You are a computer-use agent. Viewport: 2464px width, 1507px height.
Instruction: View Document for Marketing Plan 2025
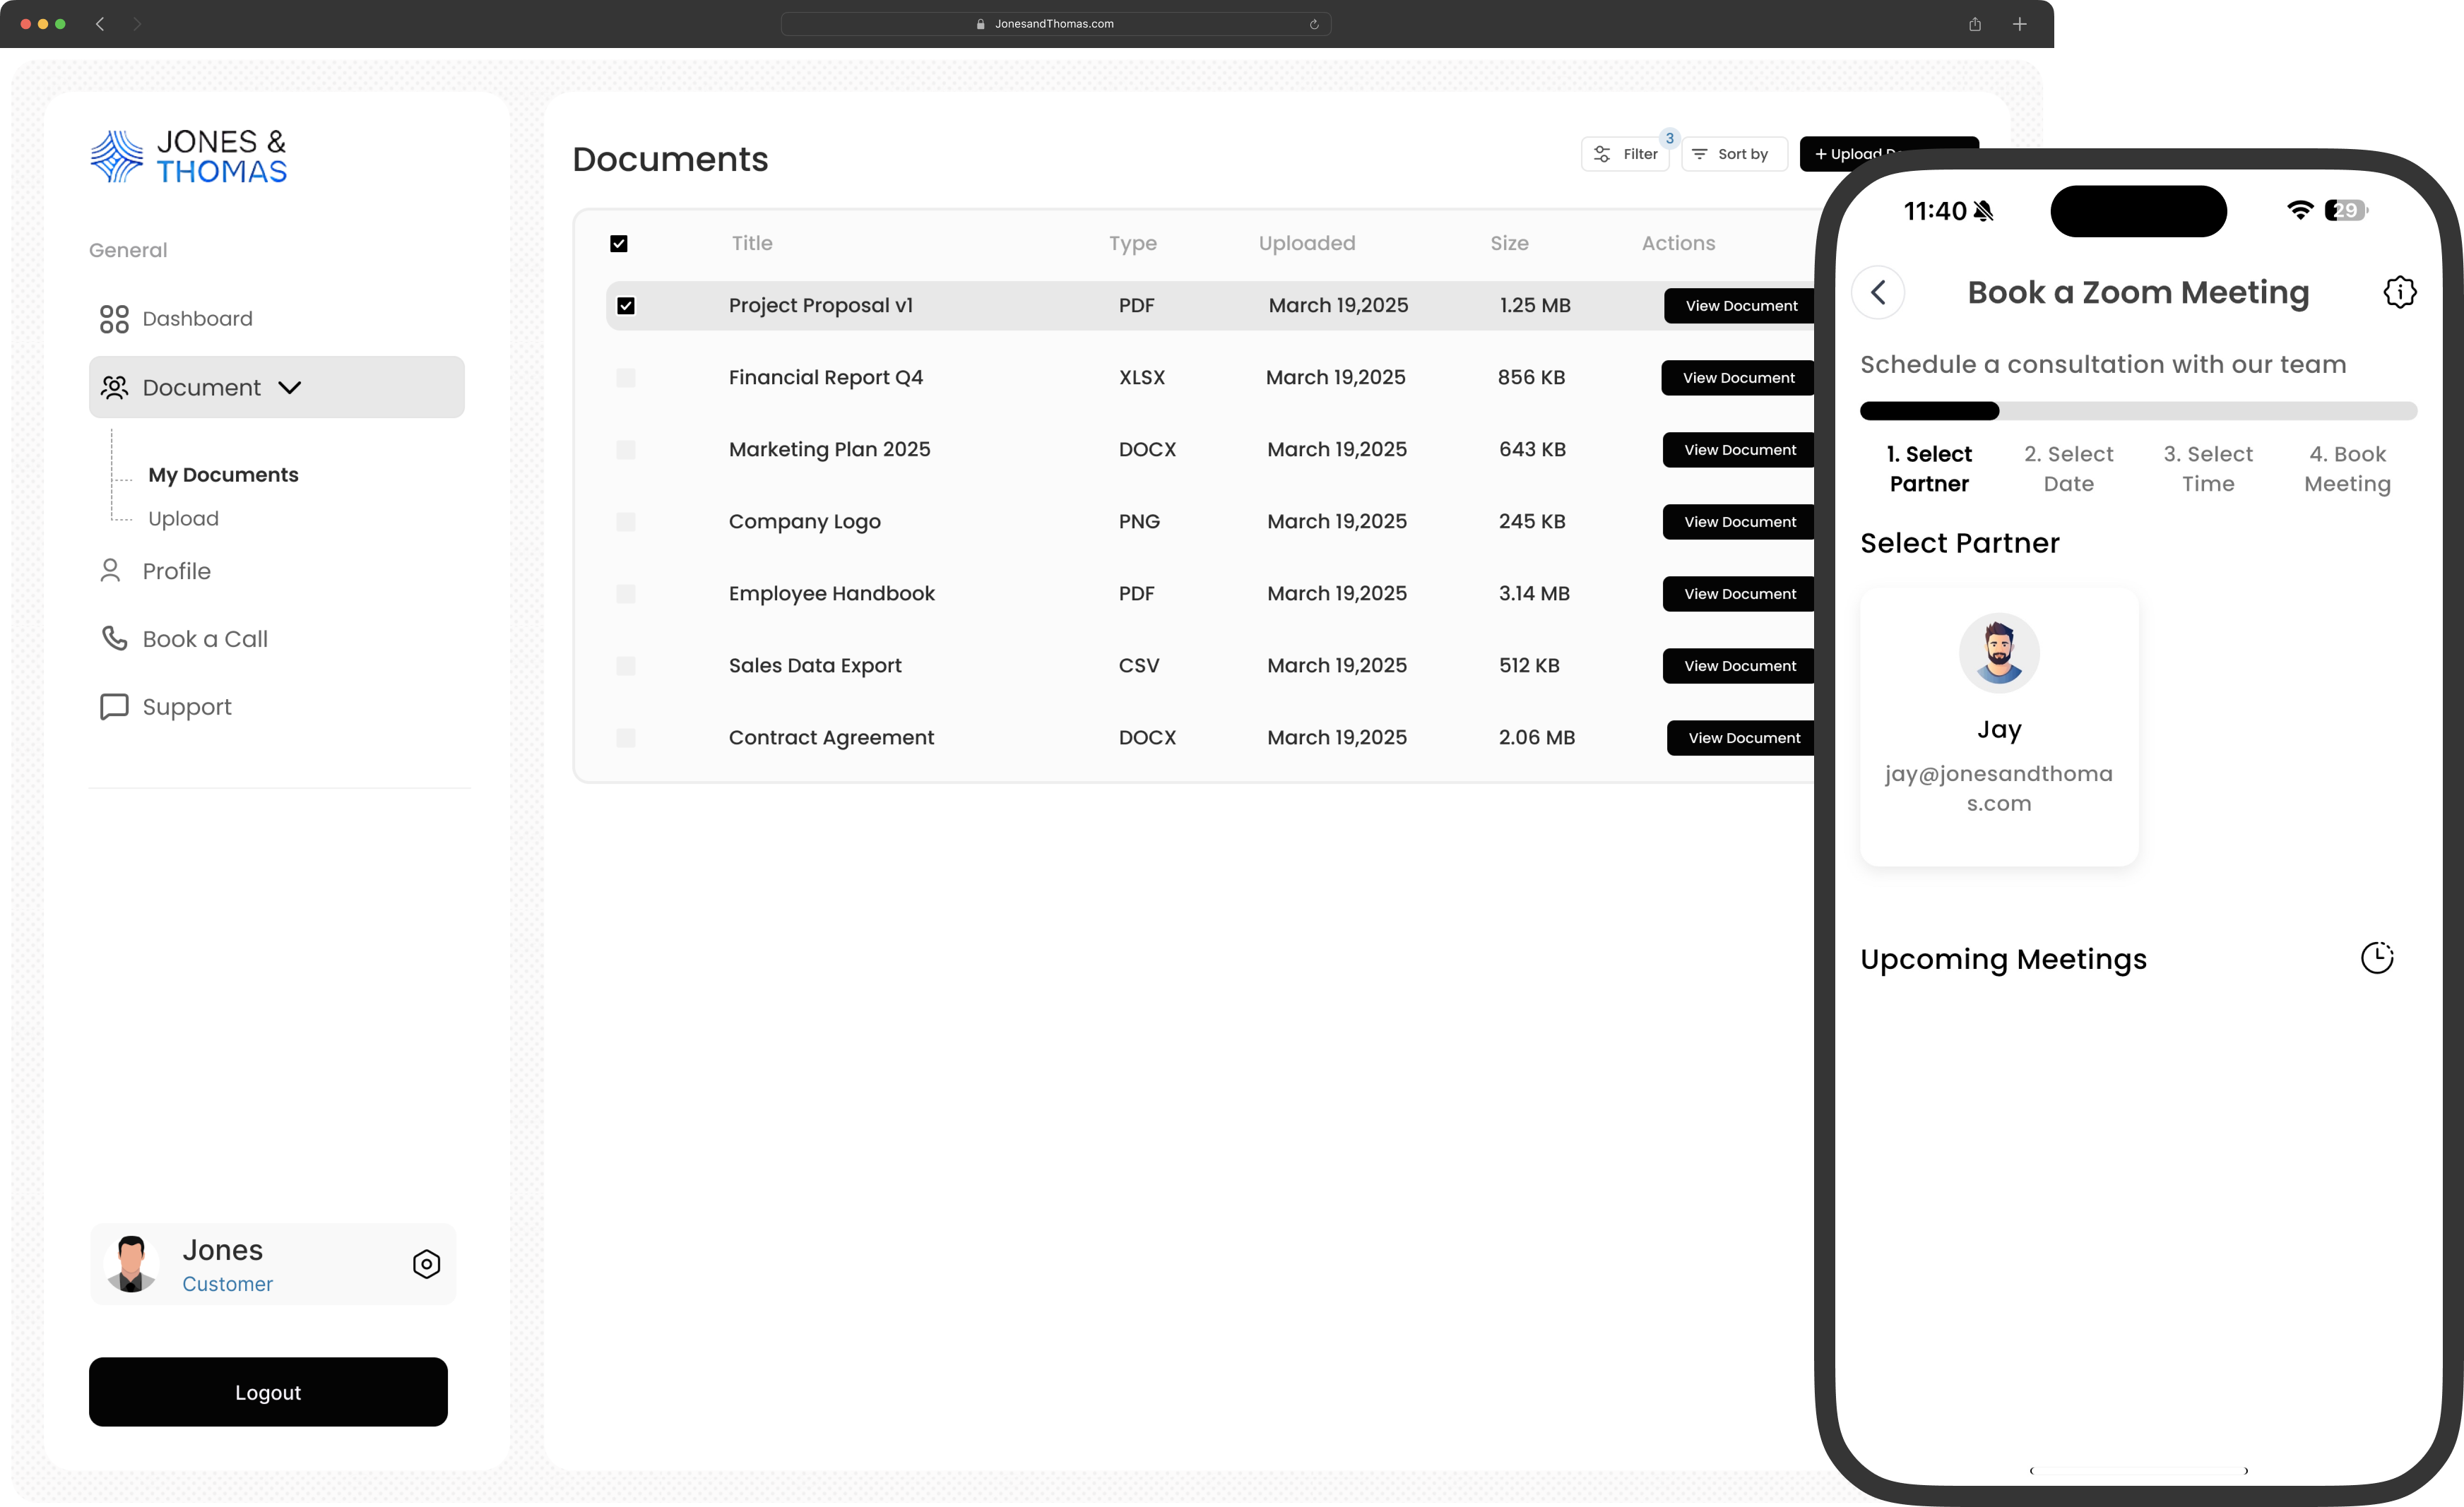pyautogui.click(x=1740, y=448)
